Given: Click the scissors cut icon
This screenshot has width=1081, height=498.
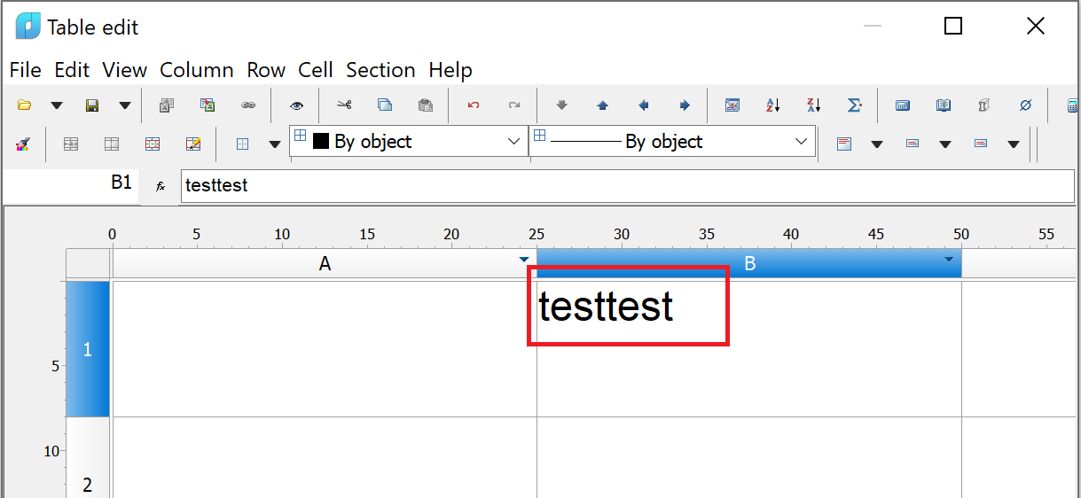Looking at the screenshot, I should click(x=344, y=105).
